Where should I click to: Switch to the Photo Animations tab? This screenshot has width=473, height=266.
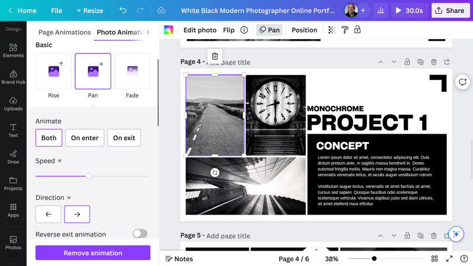pyautogui.click(x=121, y=32)
